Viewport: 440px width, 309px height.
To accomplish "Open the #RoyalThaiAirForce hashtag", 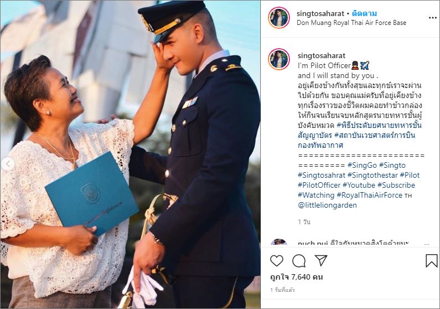I will 369,195.
